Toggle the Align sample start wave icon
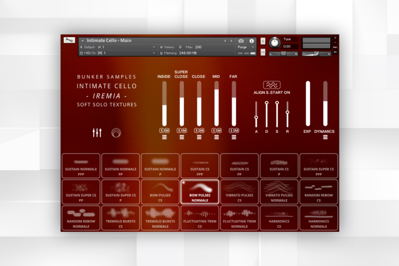This screenshot has width=399, height=266. 272,85
